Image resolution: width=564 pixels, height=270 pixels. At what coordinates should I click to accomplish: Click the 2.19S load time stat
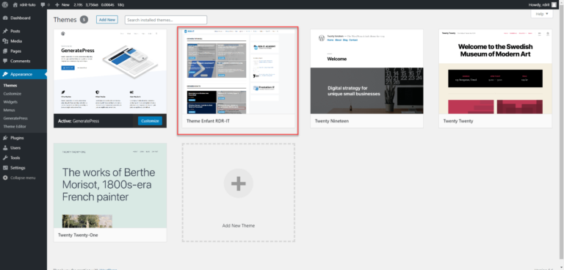[77, 5]
